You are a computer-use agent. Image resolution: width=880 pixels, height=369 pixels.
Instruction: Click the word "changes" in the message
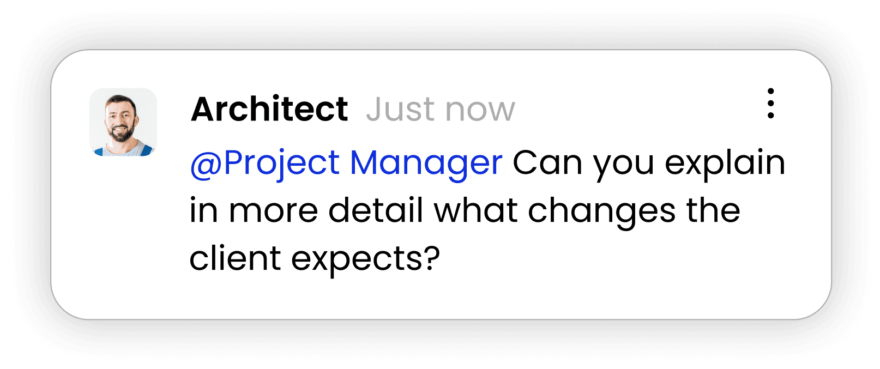click(x=601, y=211)
